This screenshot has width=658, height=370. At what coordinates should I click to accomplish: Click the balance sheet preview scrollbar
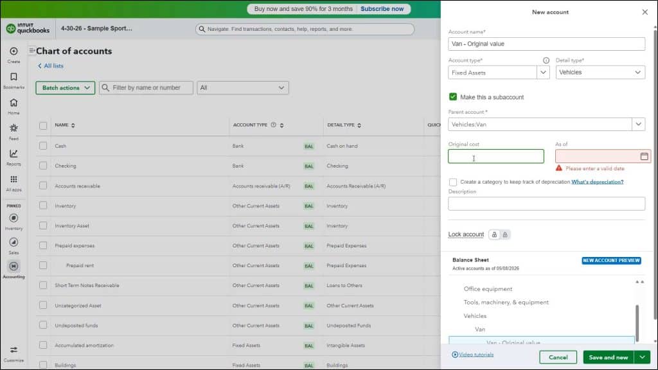pyautogui.click(x=637, y=323)
